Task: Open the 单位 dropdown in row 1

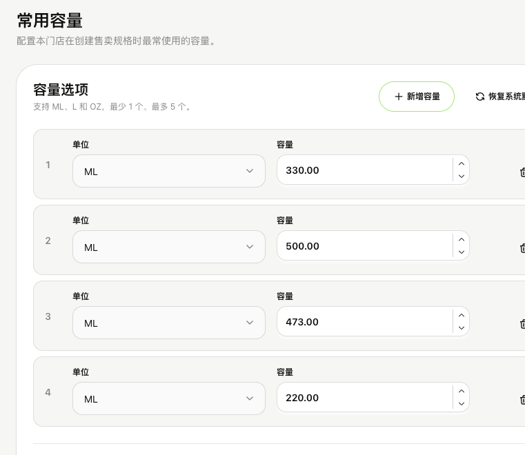Action: click(x=169, y=171)
